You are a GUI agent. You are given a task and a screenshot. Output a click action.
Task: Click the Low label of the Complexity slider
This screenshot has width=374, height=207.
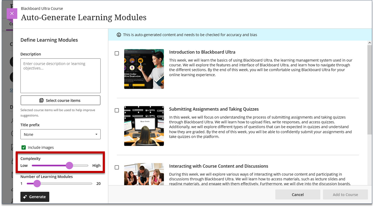pos(24,166)
